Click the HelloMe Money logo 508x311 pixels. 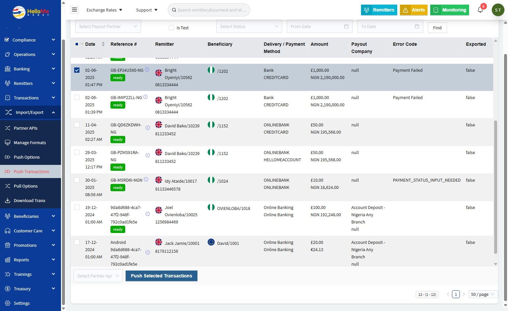[30, 12]
